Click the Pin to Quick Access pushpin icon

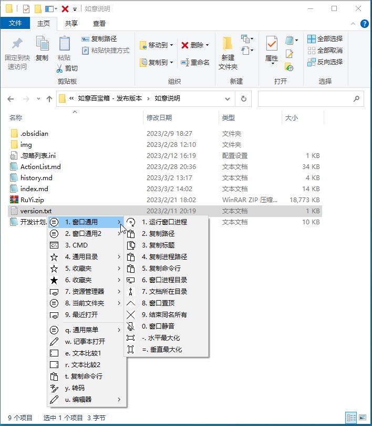(17, 44)
